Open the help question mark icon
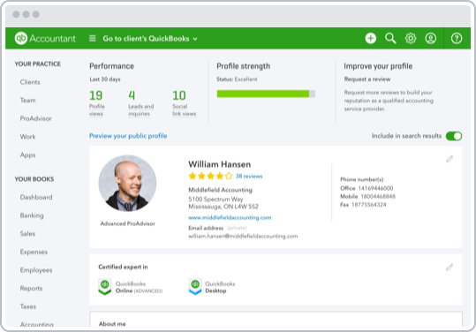This screenshot has height=332, width=476. pos(457,38)
